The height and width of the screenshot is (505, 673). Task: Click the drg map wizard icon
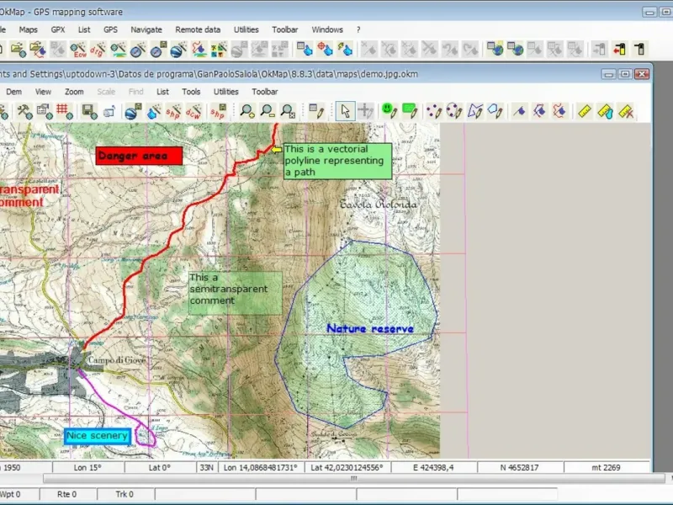(98, 50)
